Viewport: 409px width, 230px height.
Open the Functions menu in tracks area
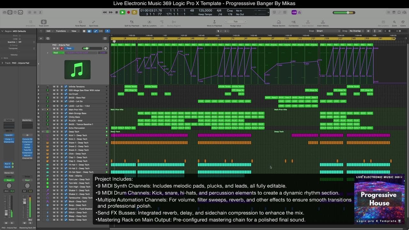[62, 31]
